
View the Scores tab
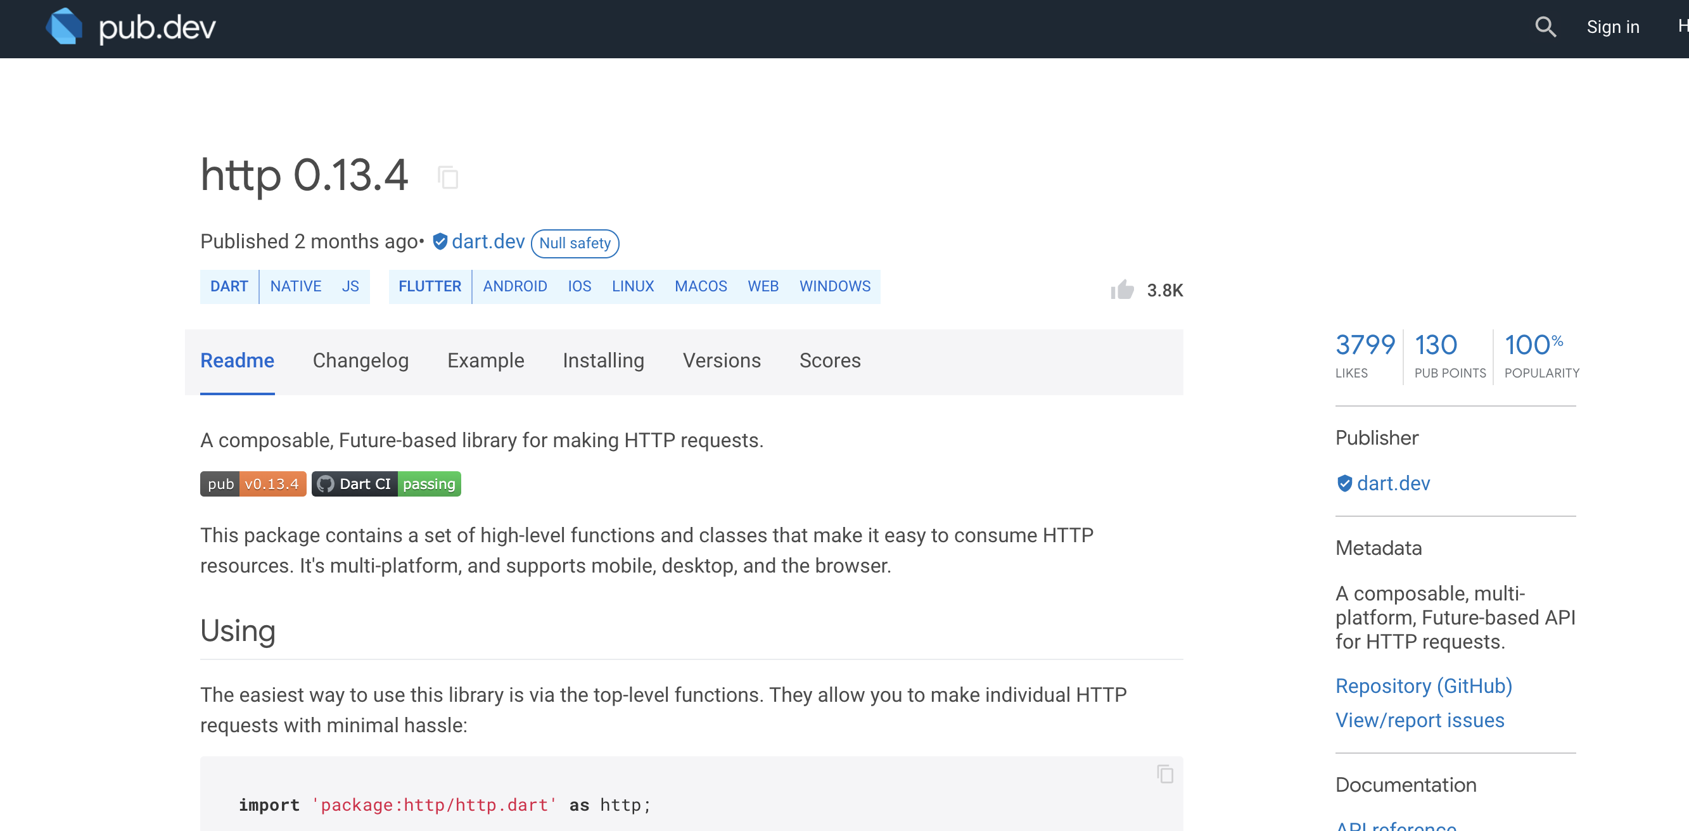point(829,360)
